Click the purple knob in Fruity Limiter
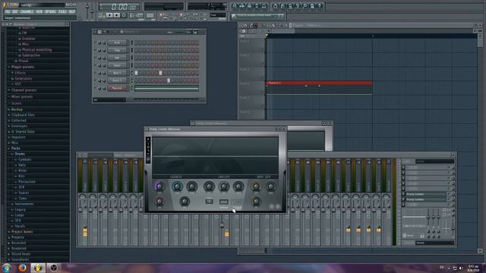This screenshot has height=273, width=486. point(159,187)
